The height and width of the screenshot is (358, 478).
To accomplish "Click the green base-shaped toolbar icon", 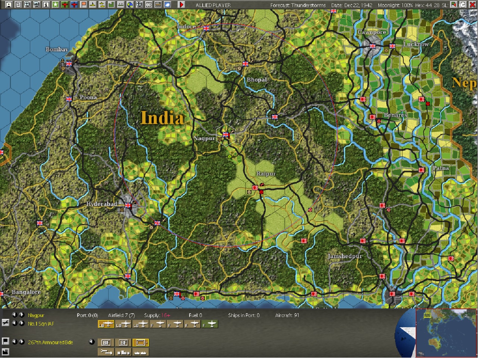I will tap(111, 4).
